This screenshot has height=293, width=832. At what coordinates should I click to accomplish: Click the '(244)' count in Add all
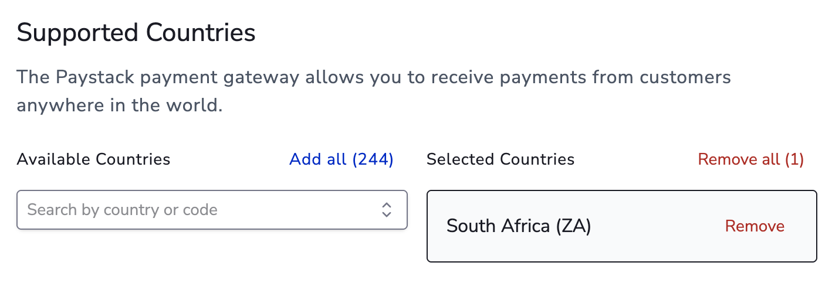[373, 159]
